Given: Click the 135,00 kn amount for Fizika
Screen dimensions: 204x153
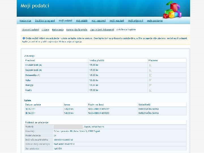Looking at the screenshot, I should 94,80.
